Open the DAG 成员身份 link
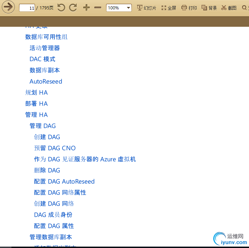Viewport: 249px width, 248px height. (x=53, y=215)
